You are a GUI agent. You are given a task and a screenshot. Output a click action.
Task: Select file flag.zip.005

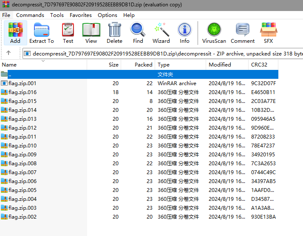tap(23, 190)
